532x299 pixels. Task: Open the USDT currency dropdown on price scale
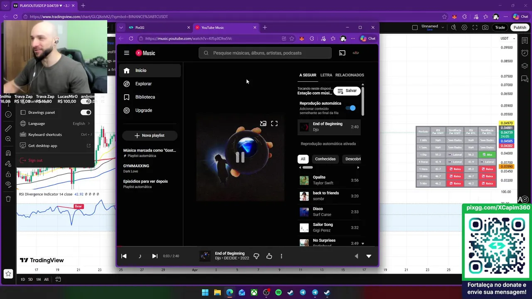(x=508, y=39)
